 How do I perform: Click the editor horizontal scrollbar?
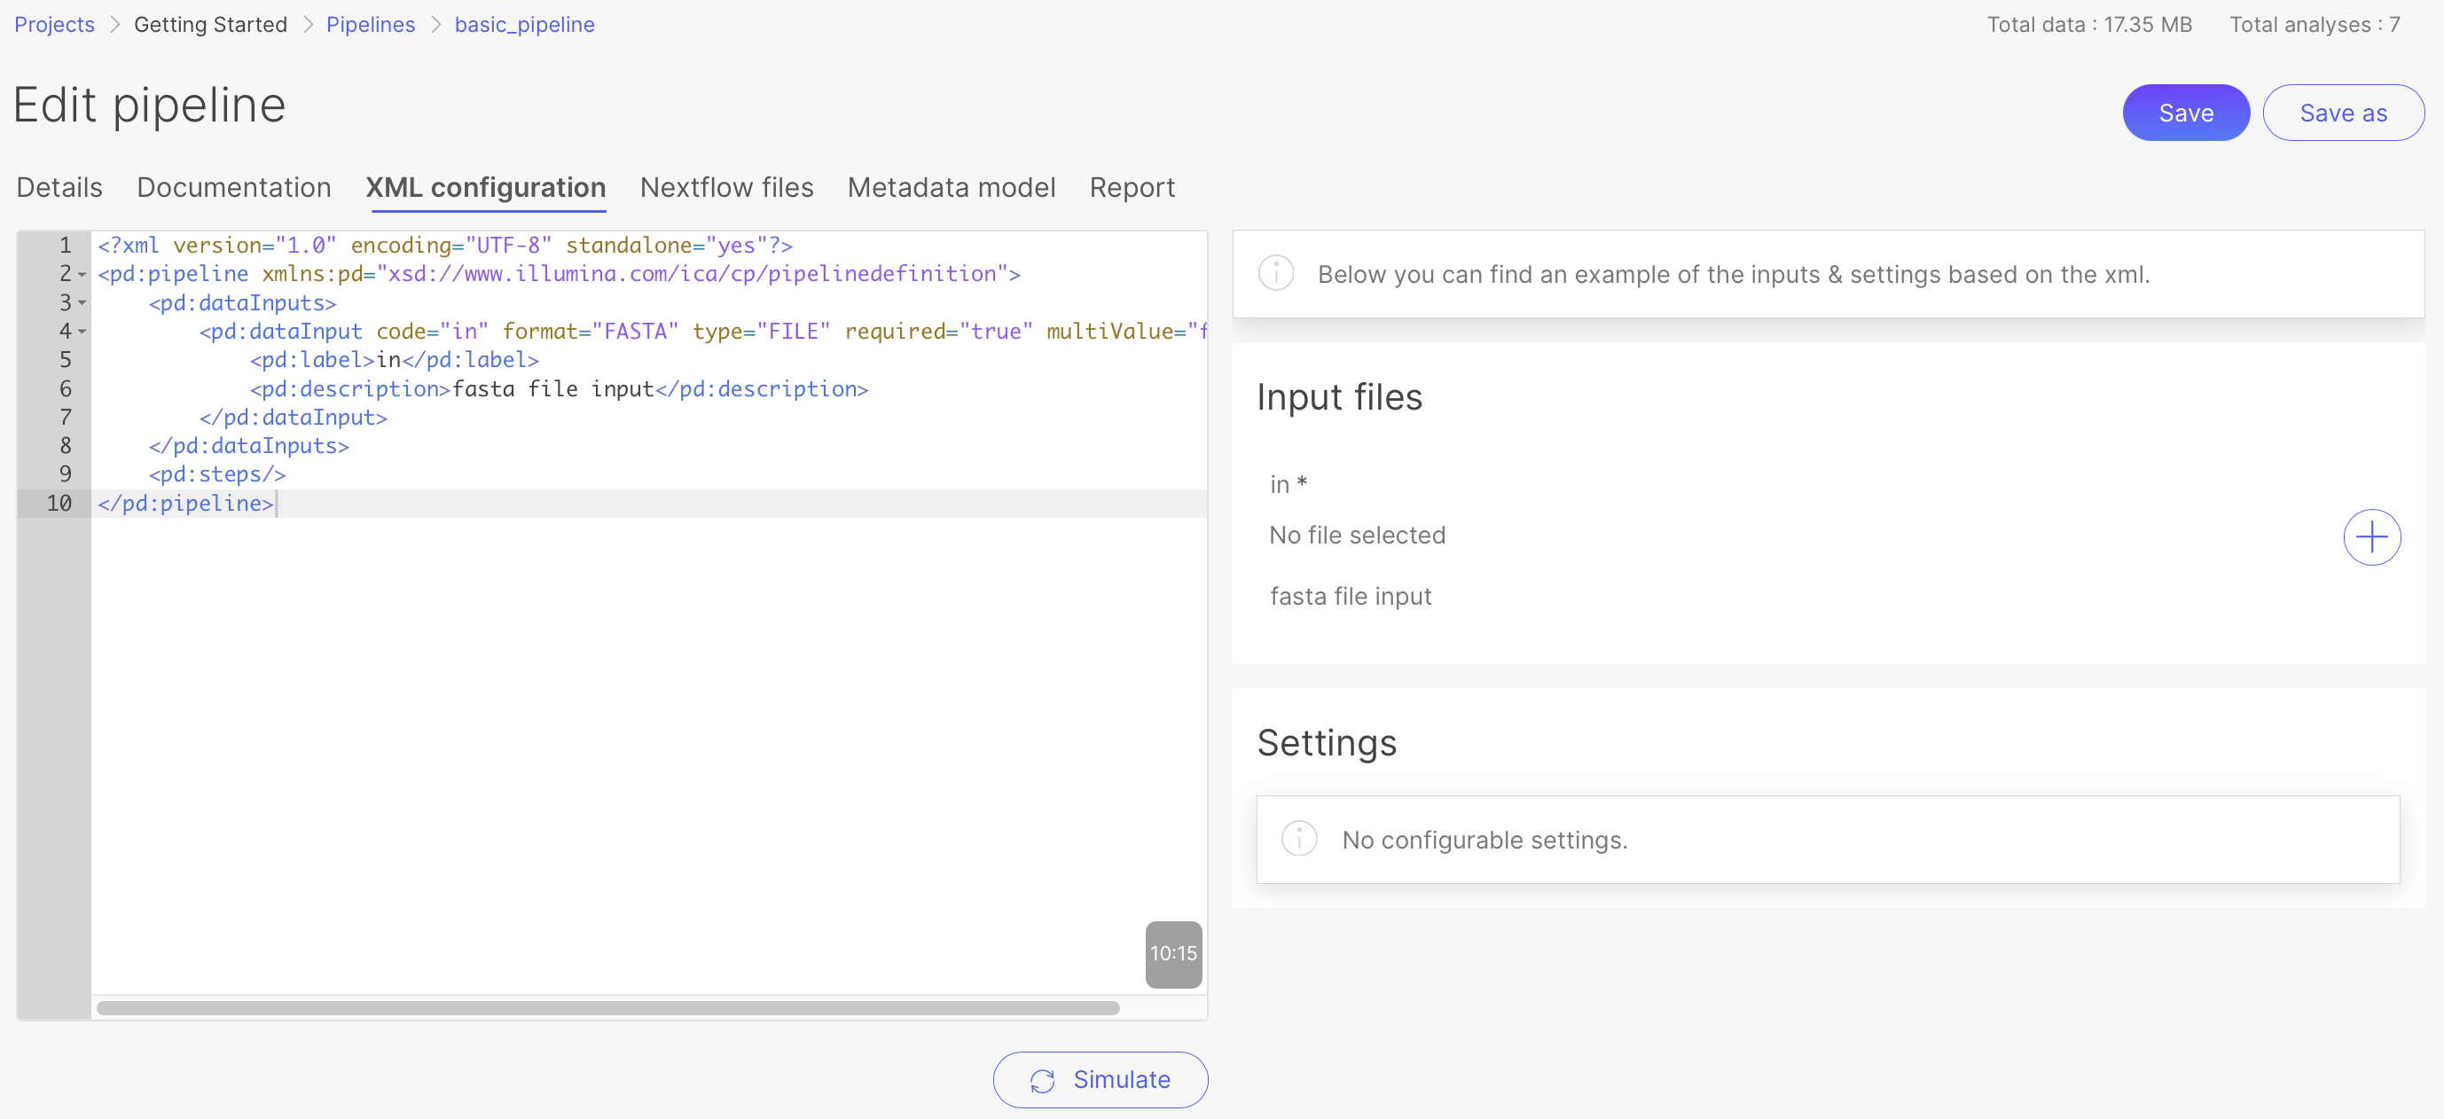pyautogui.click(x=607, y=1007)
